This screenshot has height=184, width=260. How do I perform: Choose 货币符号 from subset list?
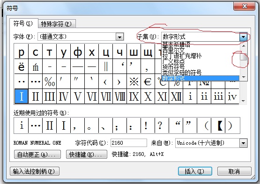point(201,67)
